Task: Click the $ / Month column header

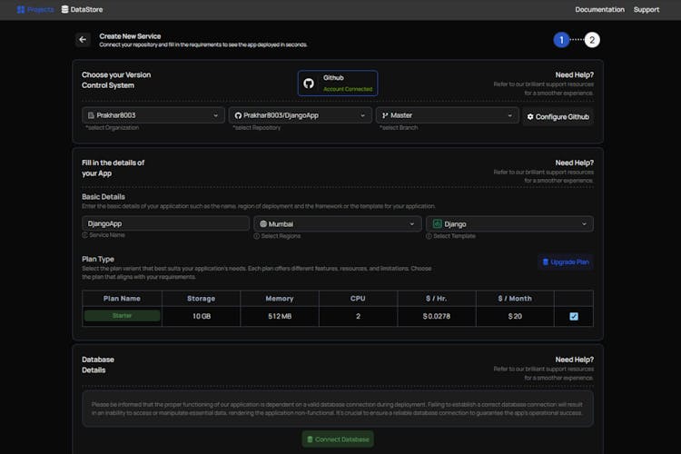Action: tap(515, 299)
